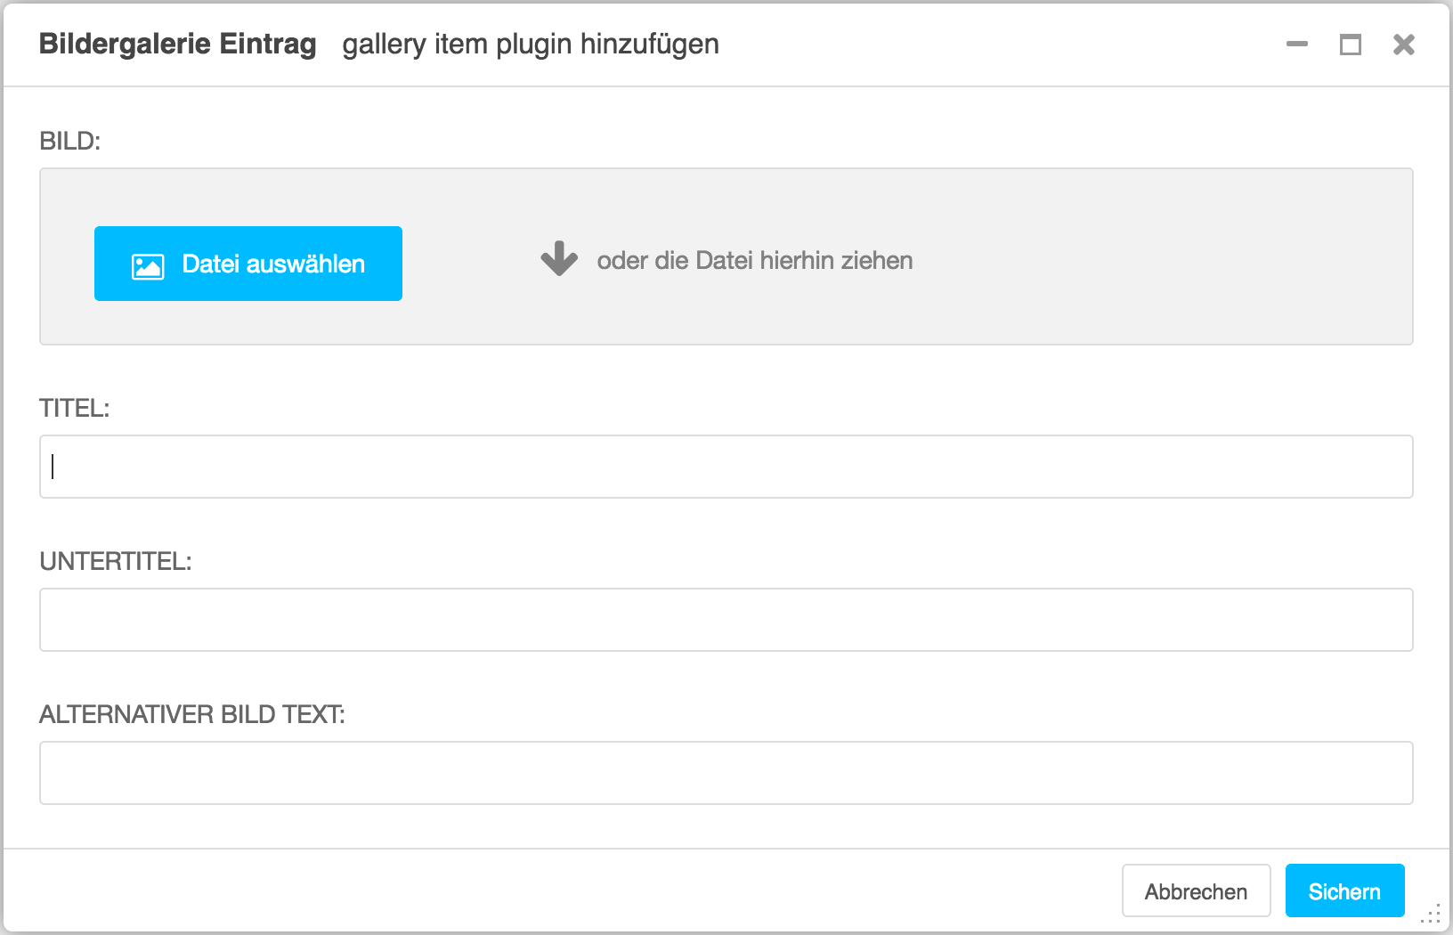Image resolution: width=1453 pixels, height=935 pixels.
Task: Click the resize grip in dialog corner
Action: tap(1432, 915)
